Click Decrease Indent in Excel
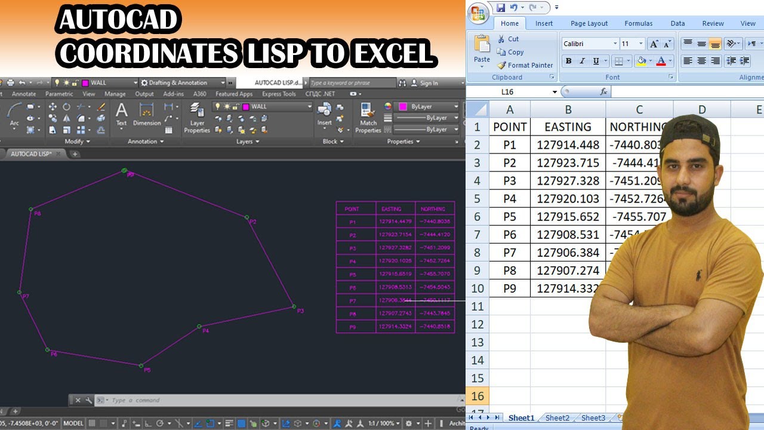 point(731,61)
